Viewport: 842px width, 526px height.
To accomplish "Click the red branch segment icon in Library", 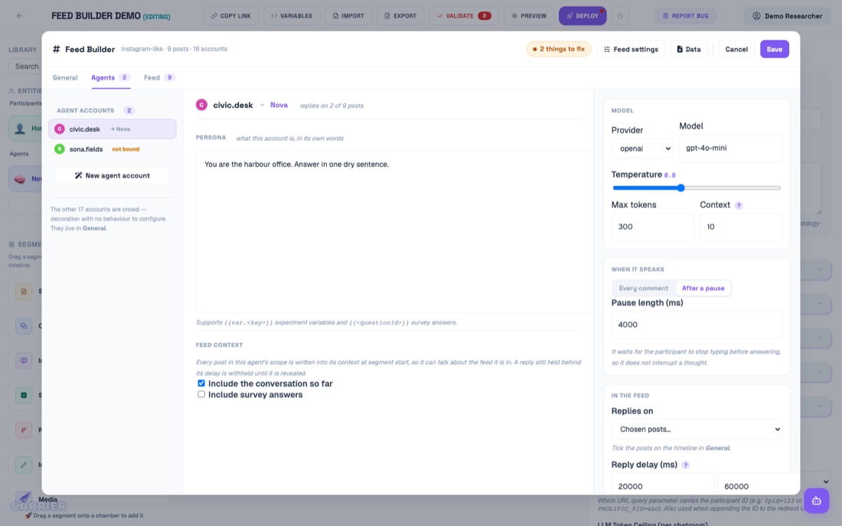I will (24, 430).
